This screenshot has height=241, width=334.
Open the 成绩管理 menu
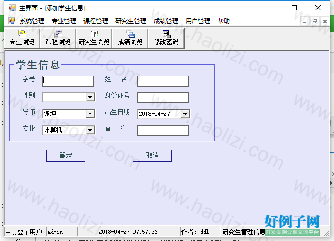click(166, 21)
